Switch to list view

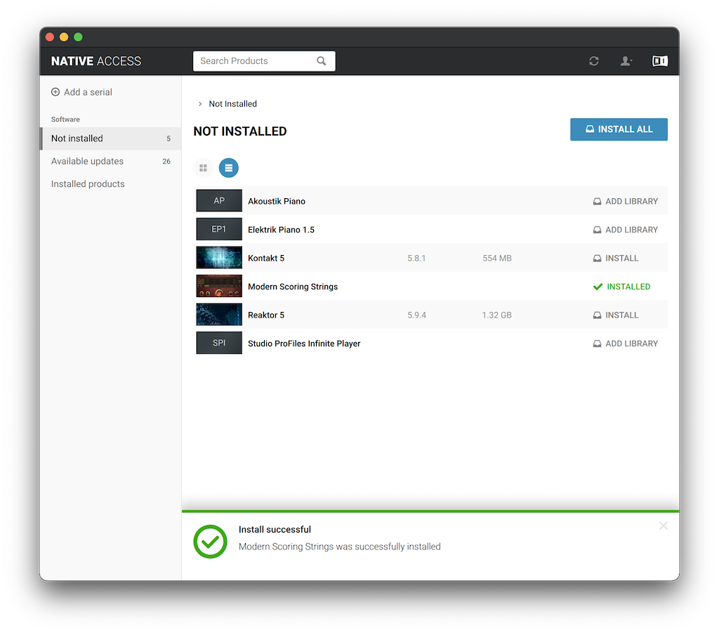coord(228,168)
